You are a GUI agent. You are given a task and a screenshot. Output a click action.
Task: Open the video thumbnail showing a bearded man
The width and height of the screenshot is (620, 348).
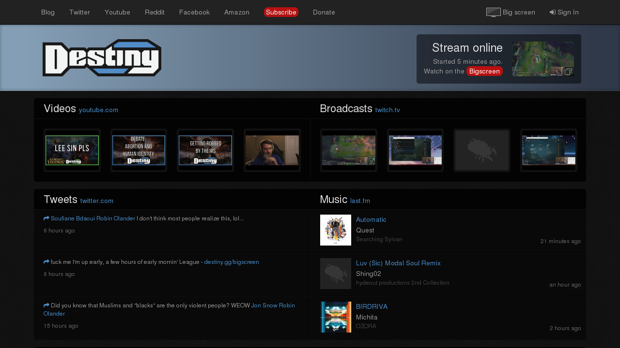click(272, 150)
